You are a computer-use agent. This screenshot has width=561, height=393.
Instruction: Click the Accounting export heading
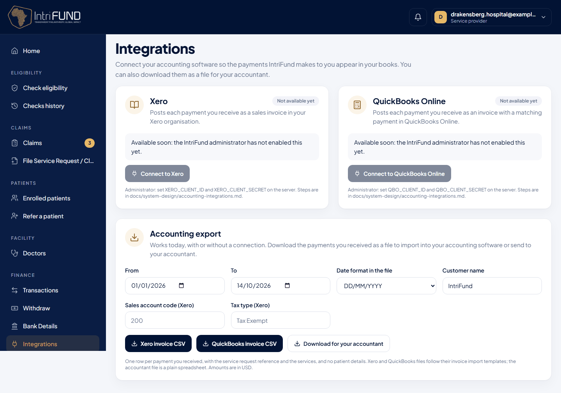click(x=185, y=234)
